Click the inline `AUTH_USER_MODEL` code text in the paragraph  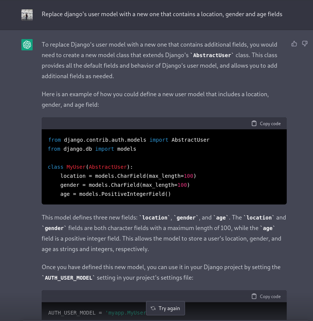(x=68, y=278)
